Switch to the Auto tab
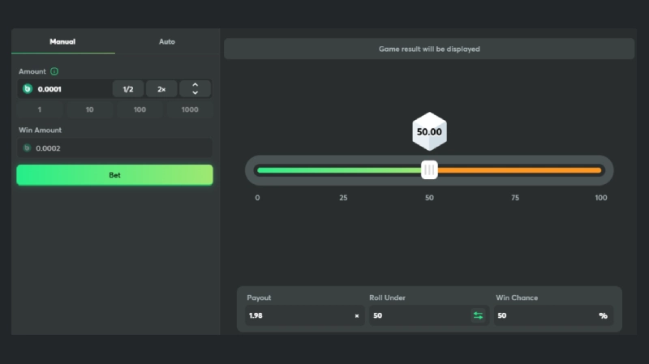This screenshot has width=649, height=364. [x=167, y=41]
